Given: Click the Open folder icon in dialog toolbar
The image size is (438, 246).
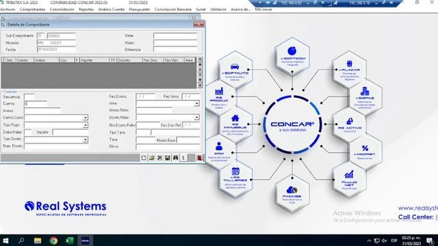Looking at the screenshot, I should 152,158.
